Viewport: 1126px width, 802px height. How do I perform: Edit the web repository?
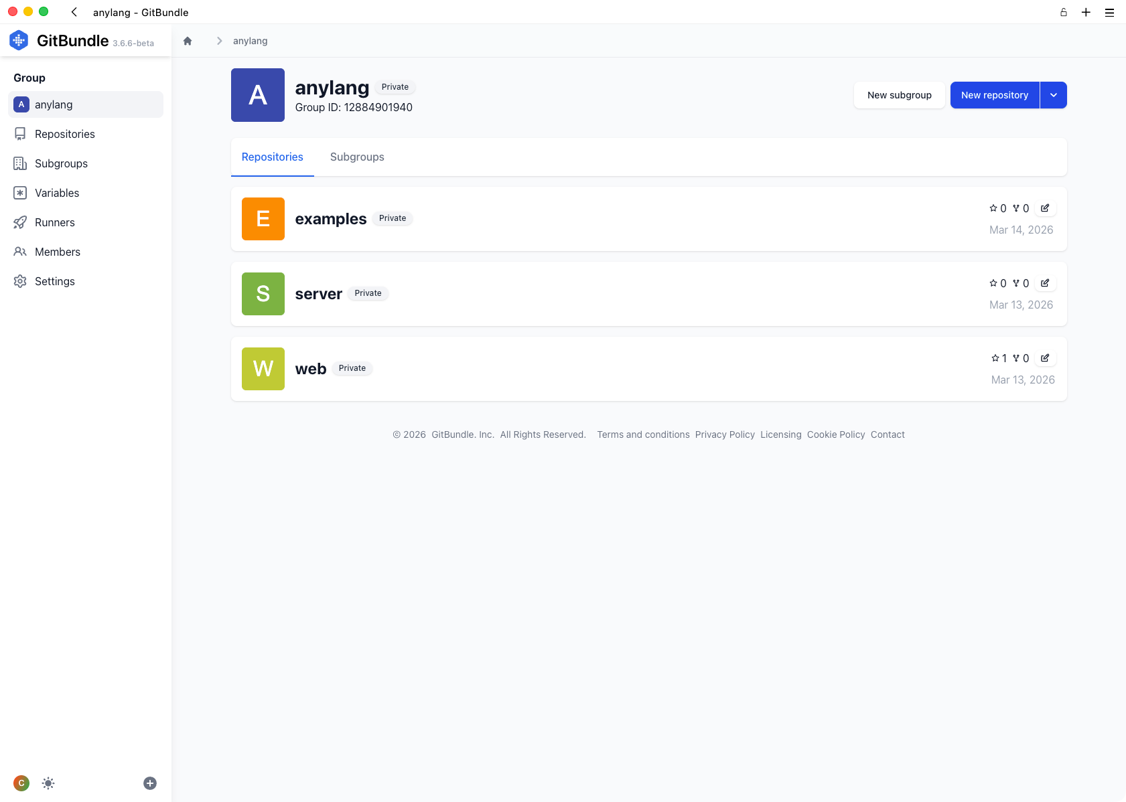(1045, 358)
